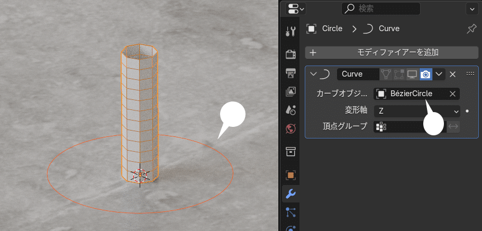This screenshot has width=482, height=231.
Task: Click the animate dot beside 変形軸
Action: point(467,111)
